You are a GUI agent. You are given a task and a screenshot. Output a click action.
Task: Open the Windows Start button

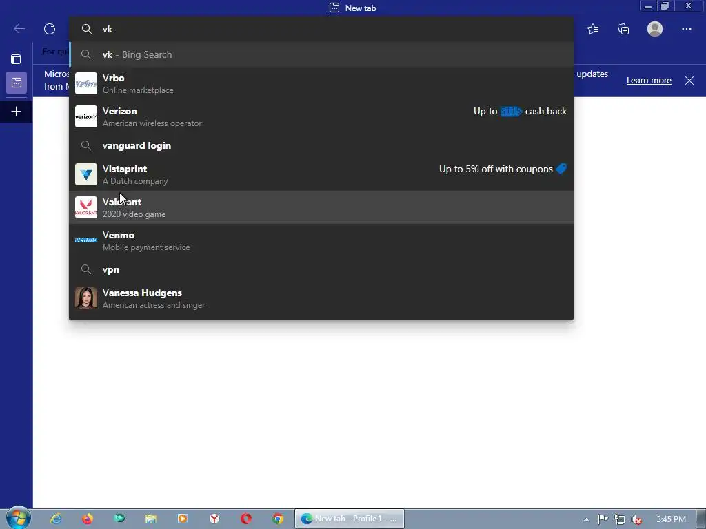[18, 519]
